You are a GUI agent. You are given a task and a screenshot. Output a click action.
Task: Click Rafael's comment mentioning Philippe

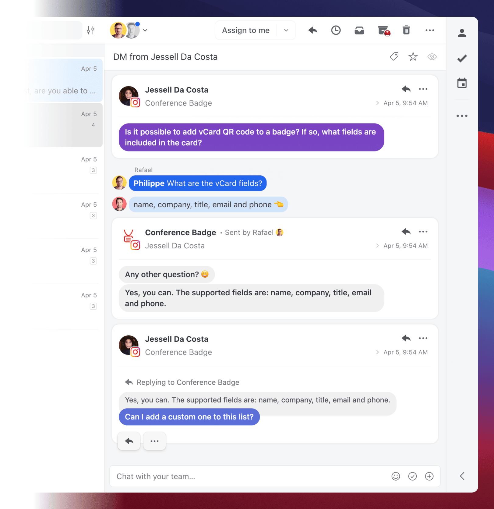[x=198, y=183]
